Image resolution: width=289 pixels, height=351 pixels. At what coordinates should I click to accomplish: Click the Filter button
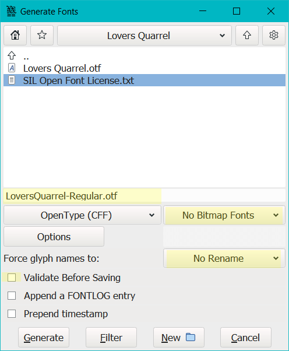111,338
